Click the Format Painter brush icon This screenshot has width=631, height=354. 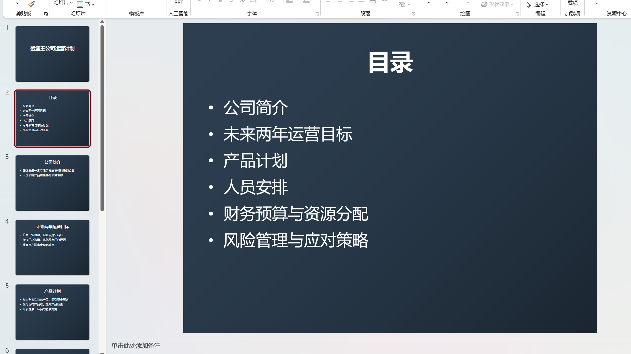point(31,4)
